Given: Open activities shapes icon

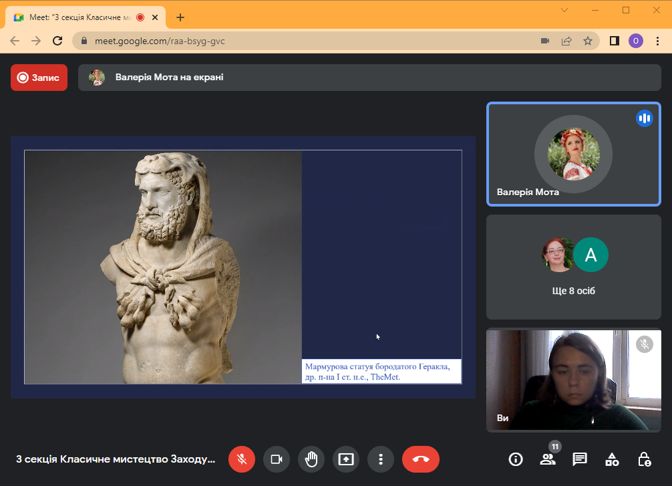Looking at the screenshot, I should click(x=612, y=459).
